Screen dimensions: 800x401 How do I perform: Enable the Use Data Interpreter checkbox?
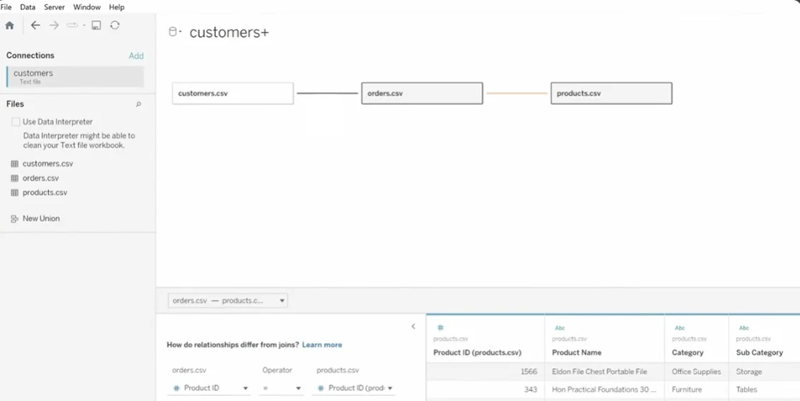tap(16, 122)
